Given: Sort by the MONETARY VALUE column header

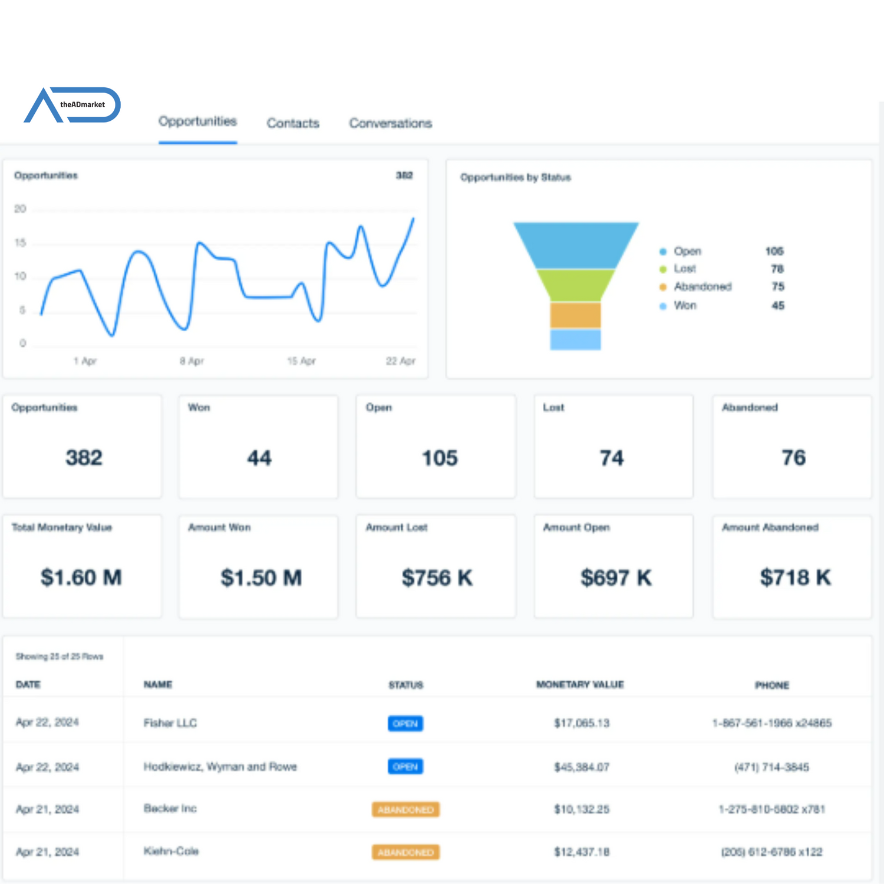Looking at the screenshot, I should click(x=580, y=684).
